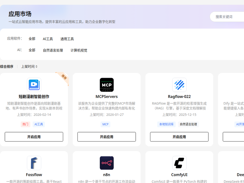This screenshot has width=244, height=183.
Task: Focus the 搜索关键词 search field
Action: pyautogui.click(x=227, y=17)
